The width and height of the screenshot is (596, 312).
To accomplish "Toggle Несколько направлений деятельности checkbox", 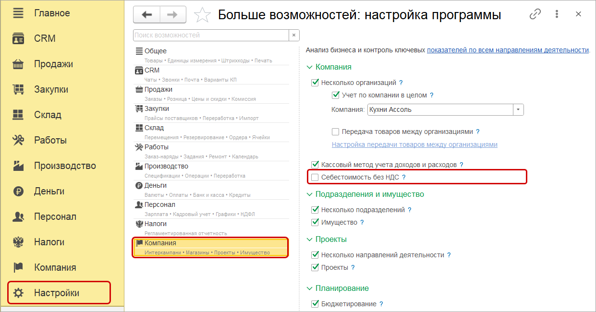I will tap(315, 255).
